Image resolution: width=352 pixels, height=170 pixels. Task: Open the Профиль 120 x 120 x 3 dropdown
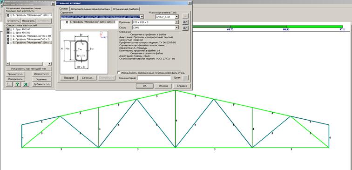[x=177, y=22]
